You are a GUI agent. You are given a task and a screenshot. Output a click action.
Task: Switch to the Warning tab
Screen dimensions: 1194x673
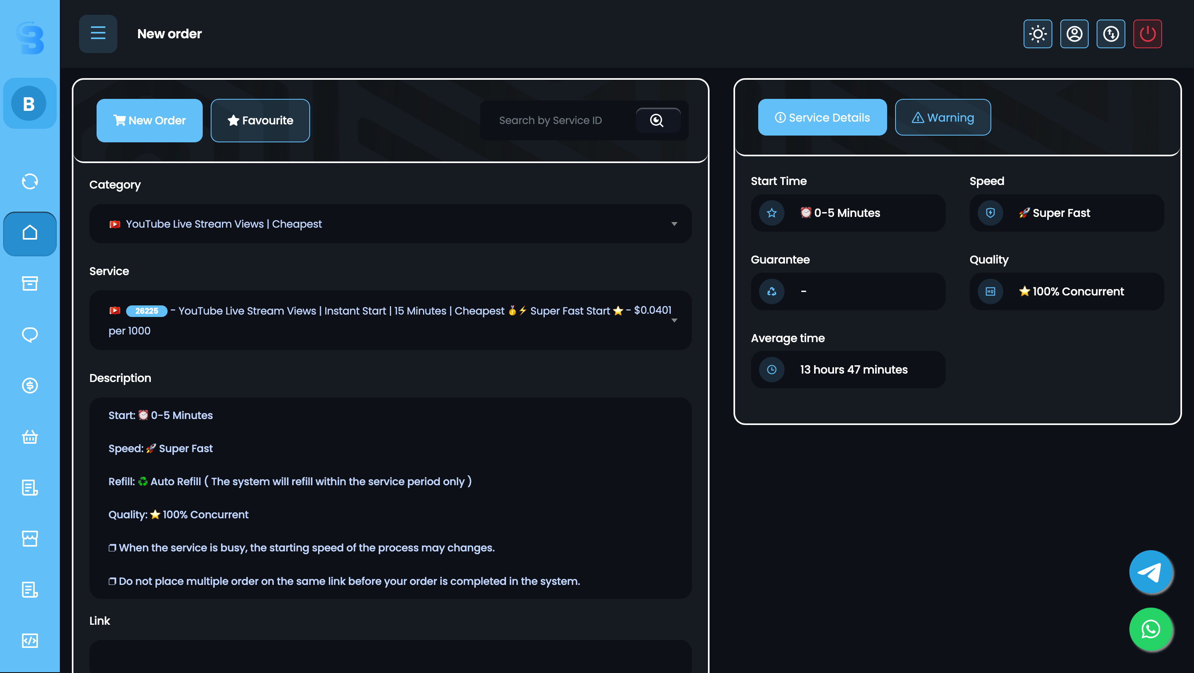pyautogui.click(x=942, y=118)
